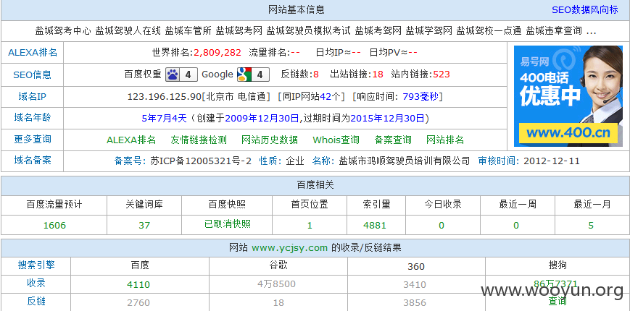Click the 域名备案 row label
This screenshot has height=311, width=630.
coord(33,161)
